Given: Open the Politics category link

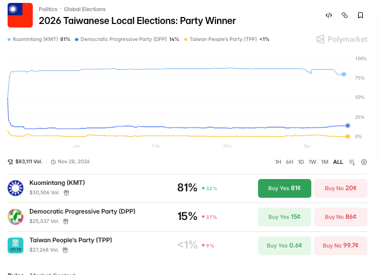Looking at the screenshot, I should click(x=48, y=9).
